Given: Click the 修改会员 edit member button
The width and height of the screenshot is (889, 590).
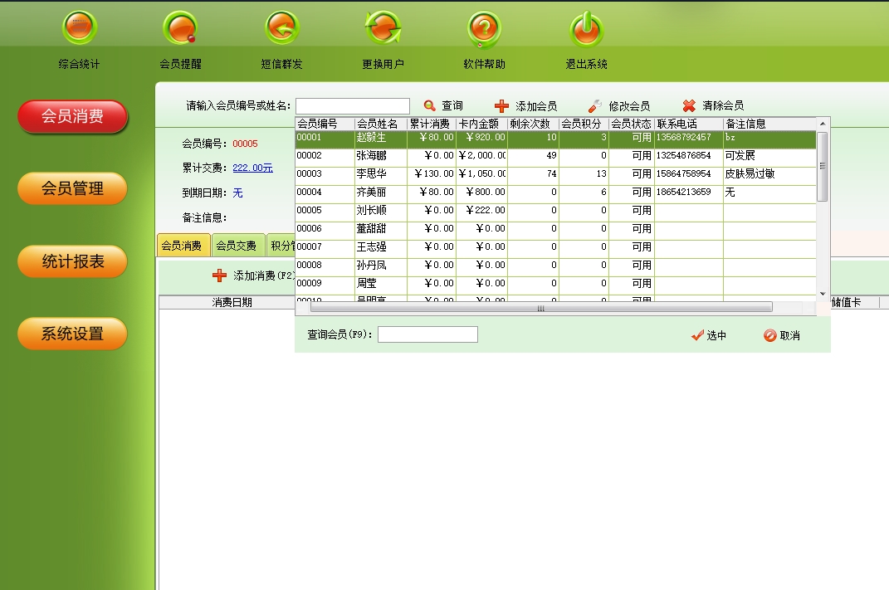Looking at the screenshot, I should (x=619, y=106).
